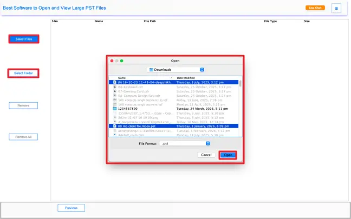Open the 1234567890 folder icon
Screen dimensions: 351x219
point(114,108)
